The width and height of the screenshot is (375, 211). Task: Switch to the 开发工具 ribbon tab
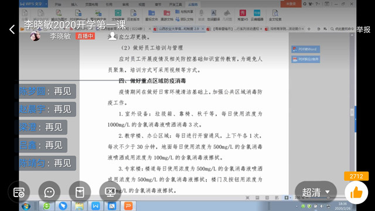click(x=176, y=4)
